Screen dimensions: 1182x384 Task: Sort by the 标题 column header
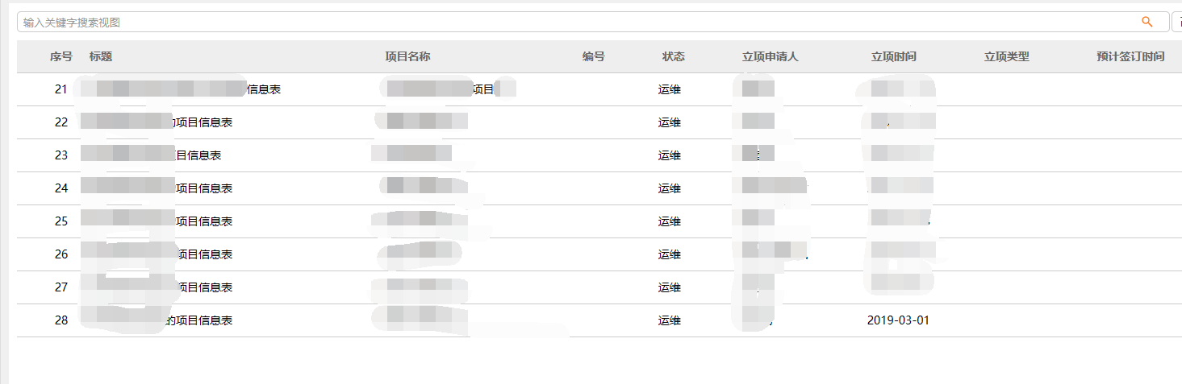pos(101,57)
